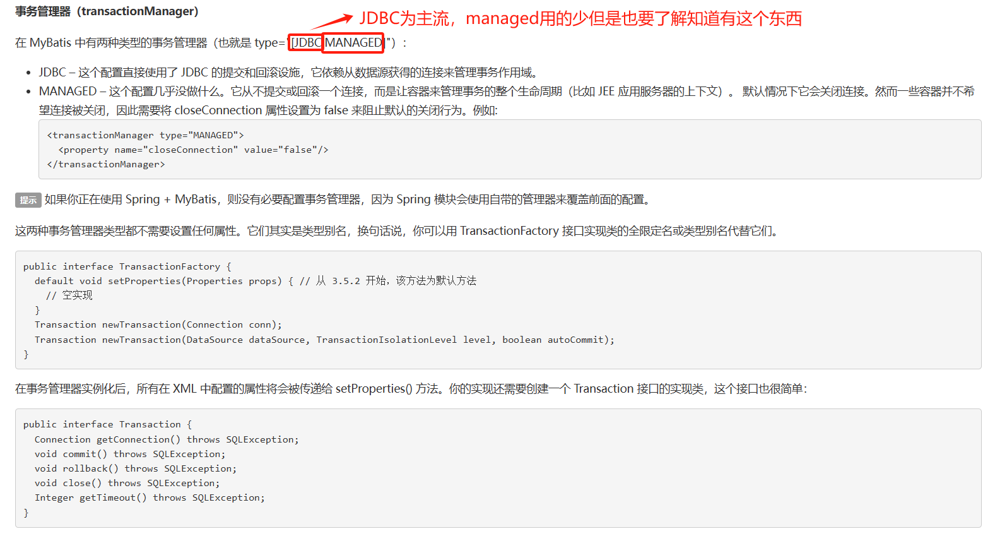995x536 pixels.
Task: Click the heading 事务管理器（transactionManager）
Action: [107, 11]
